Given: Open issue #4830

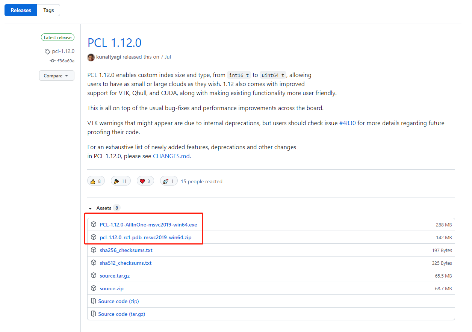Looking at the screenshot, I should 348,123.
